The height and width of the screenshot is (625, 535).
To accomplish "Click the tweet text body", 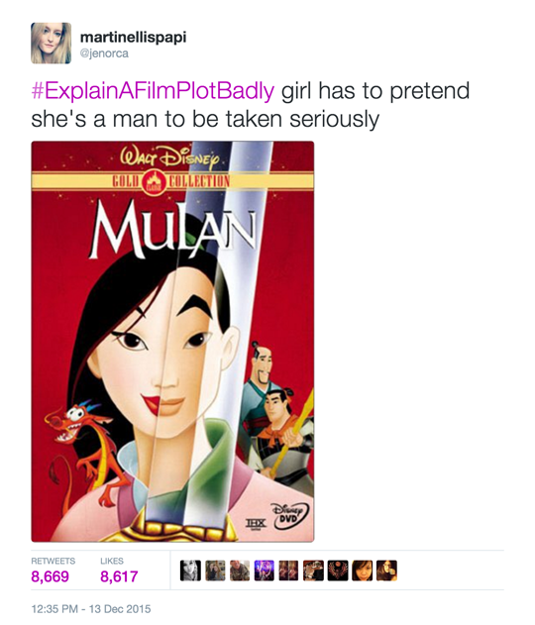I will [x=251, y=105].
